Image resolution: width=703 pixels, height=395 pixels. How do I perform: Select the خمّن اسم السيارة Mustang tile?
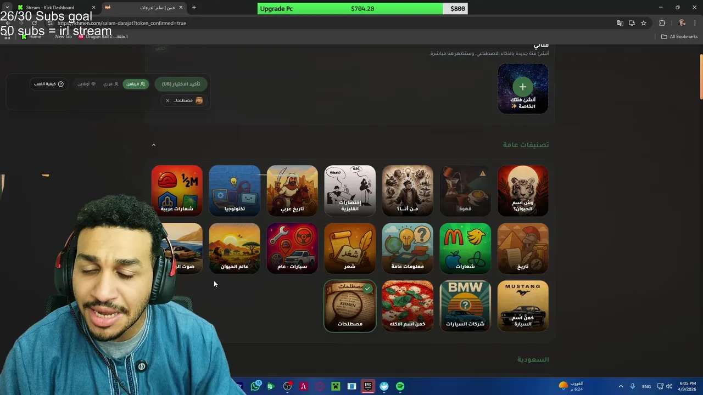[523, 306]
